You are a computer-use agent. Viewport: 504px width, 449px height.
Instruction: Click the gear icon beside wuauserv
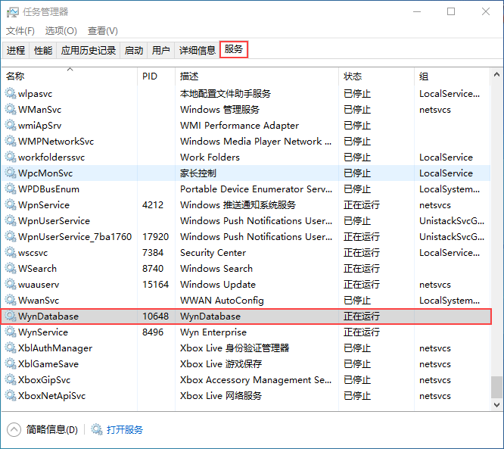coord(11,285)
